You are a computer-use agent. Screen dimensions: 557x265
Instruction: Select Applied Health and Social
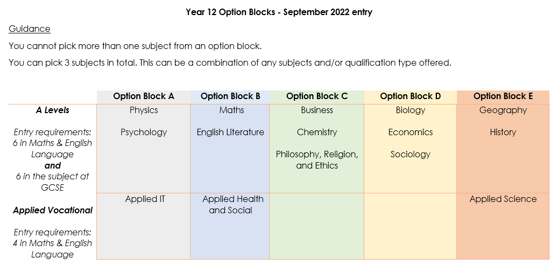point(232,205)
